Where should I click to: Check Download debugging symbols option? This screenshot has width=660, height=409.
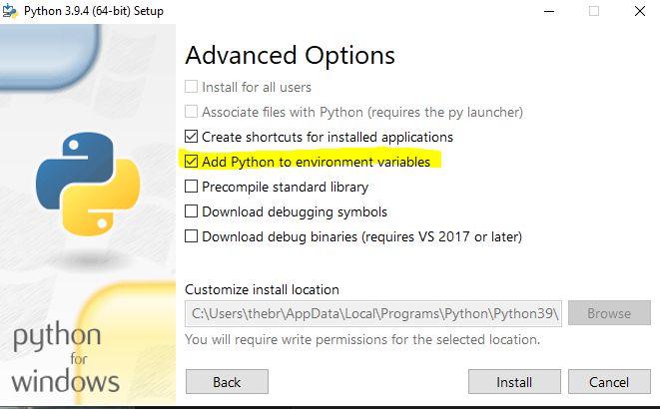tap(191, 211)
